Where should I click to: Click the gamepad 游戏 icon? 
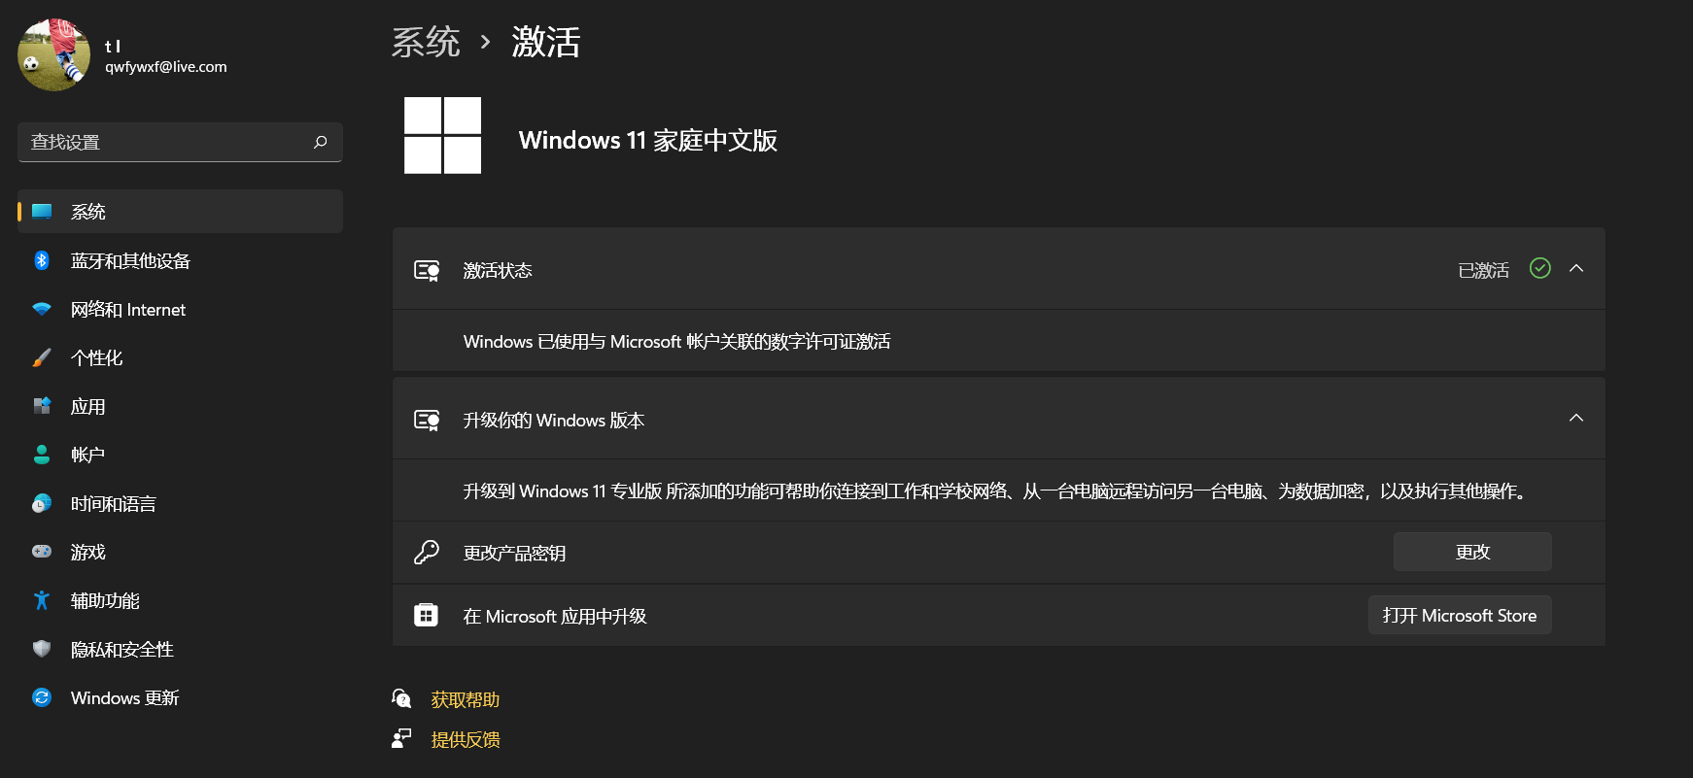[42, 552]
